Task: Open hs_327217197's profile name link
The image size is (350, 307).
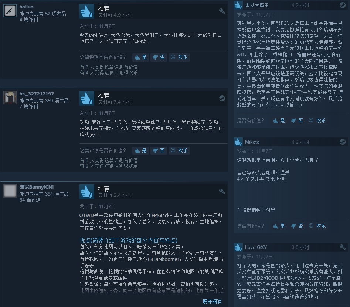Action: click(x=37, y=94)
